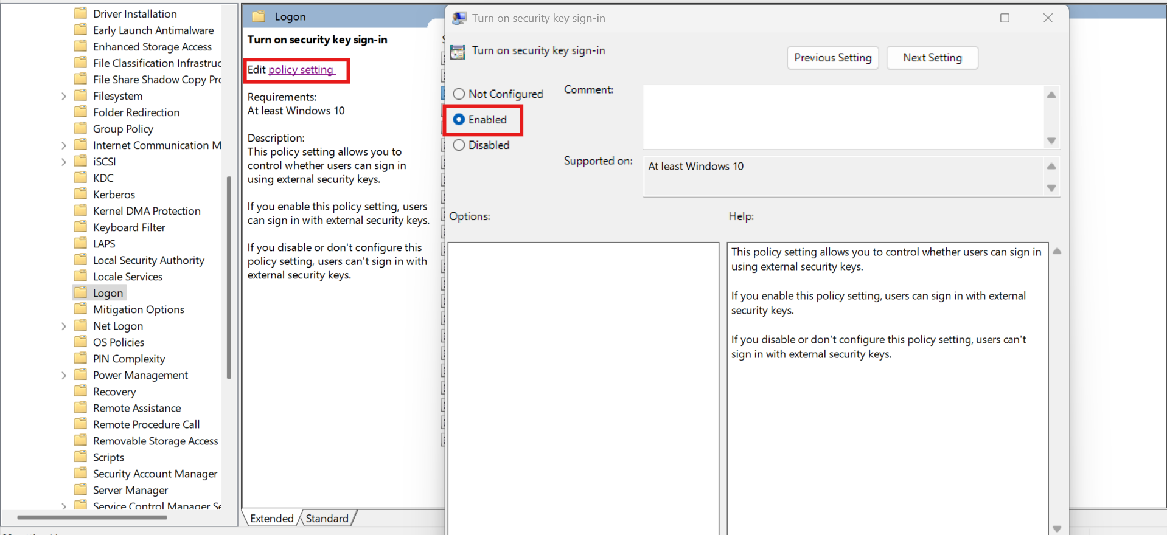
Task: Click inside the Comment text box
Action: pos(843,117)
